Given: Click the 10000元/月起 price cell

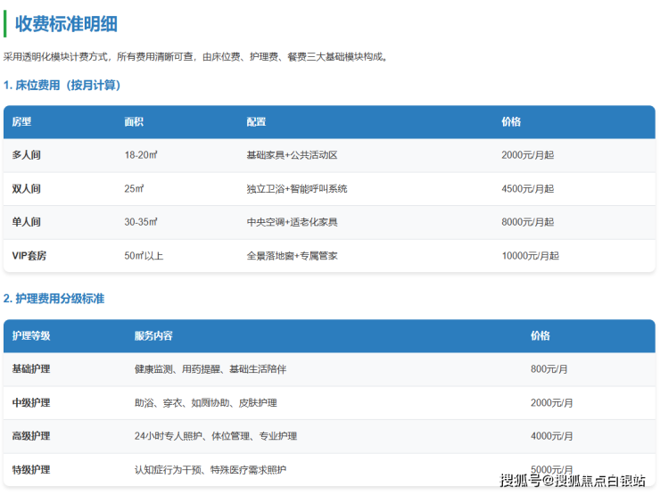Looking at the screenshot, I should point(530,256).
